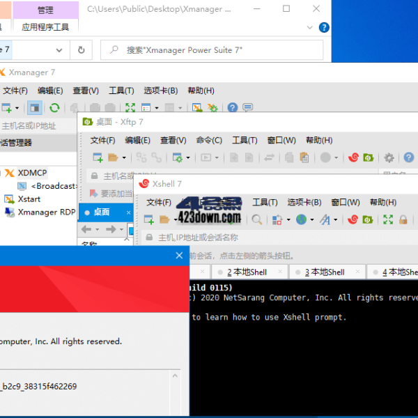Click fullscreen arrows icon in Xmanager toolbar
418x418 pixels.
[x=130, y=108]
